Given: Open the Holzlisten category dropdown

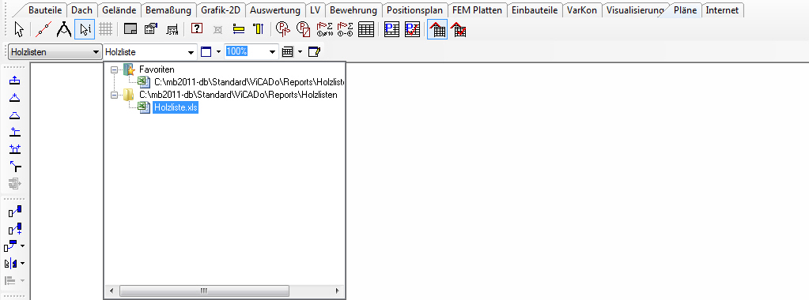Looking at the screenshot, I should point(55,51).
